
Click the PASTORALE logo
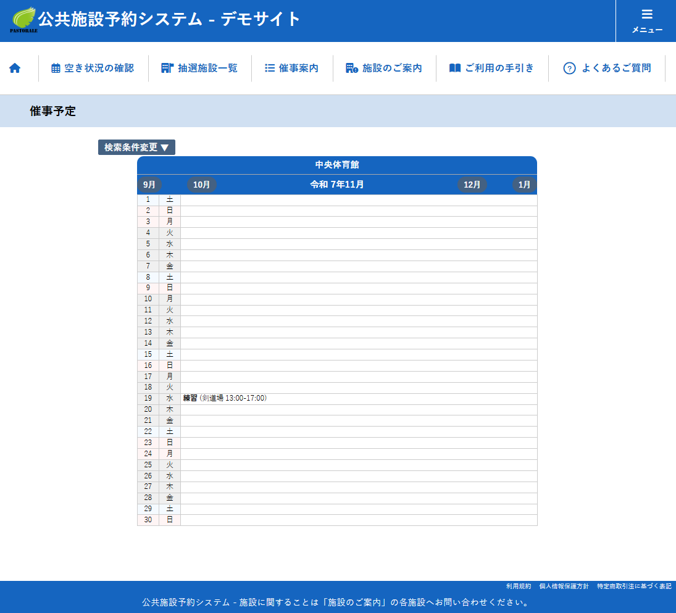pyautogui.click(x=24, y=20)
